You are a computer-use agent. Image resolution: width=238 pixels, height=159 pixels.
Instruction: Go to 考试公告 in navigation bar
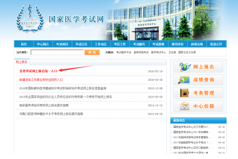pos(81,44)
